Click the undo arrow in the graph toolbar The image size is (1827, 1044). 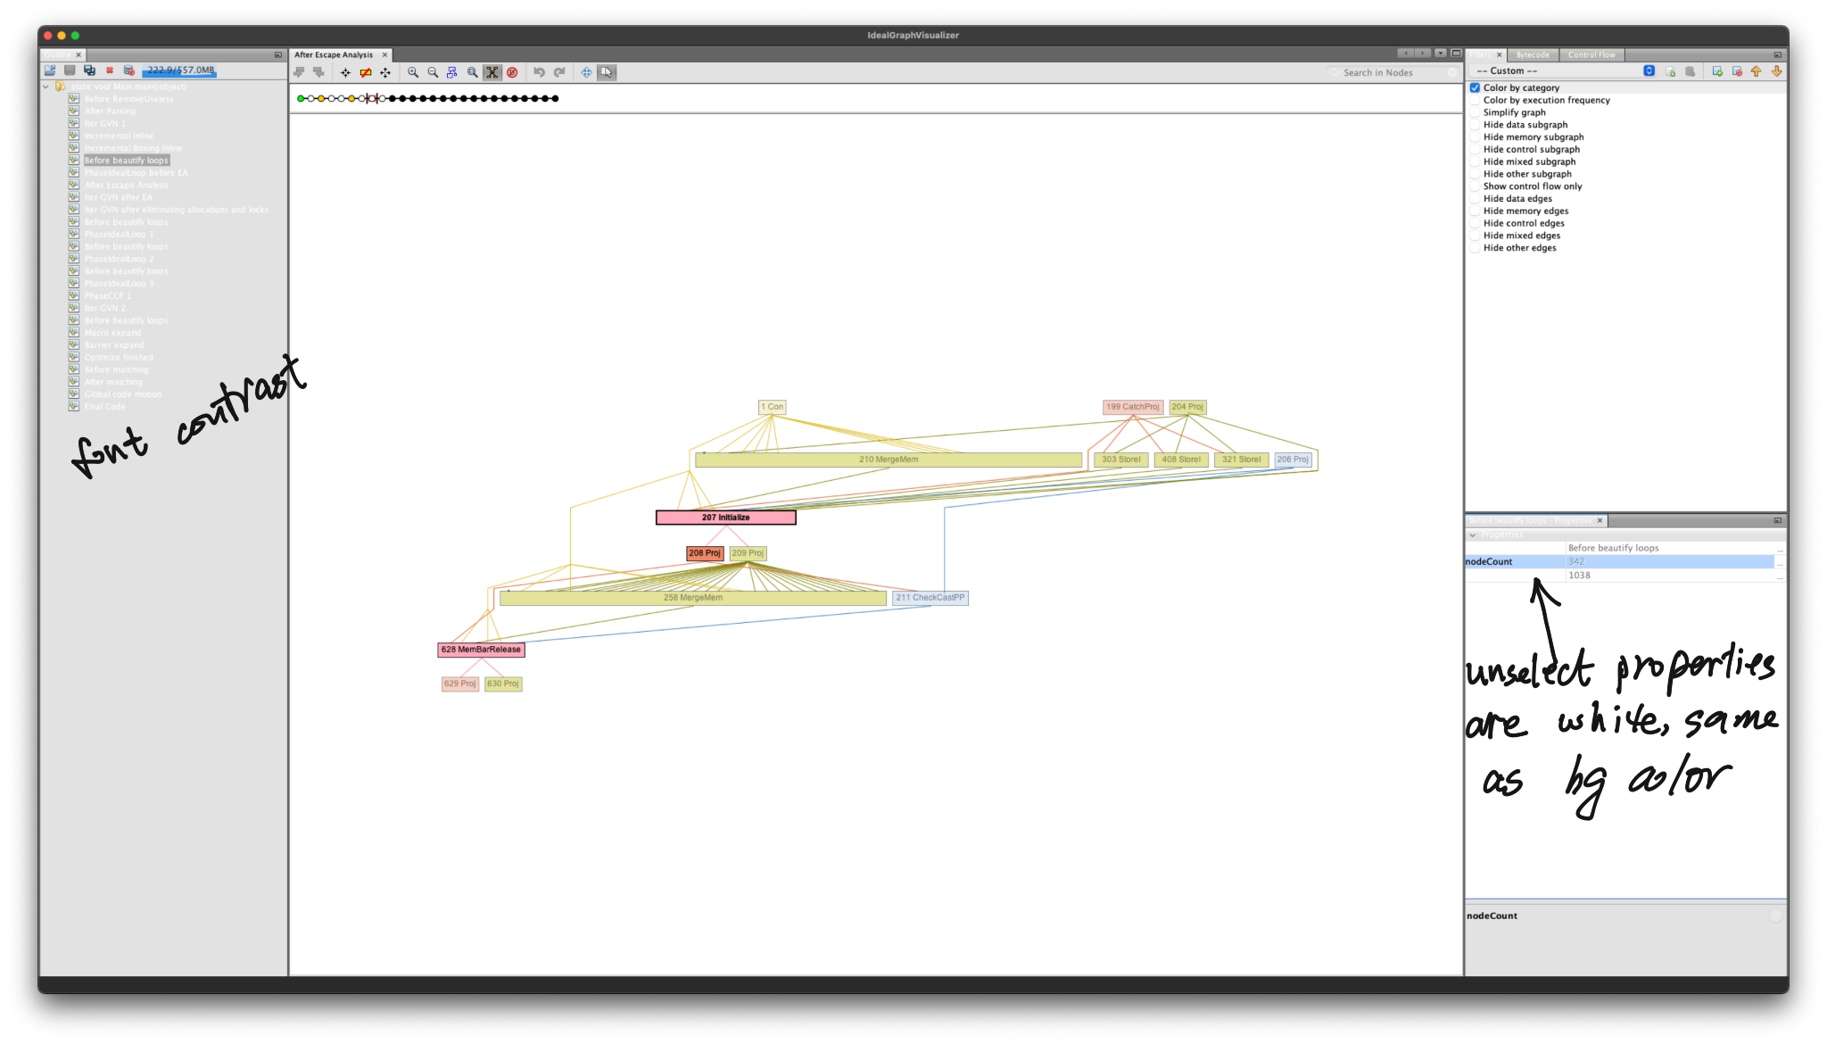click(539, 72)
